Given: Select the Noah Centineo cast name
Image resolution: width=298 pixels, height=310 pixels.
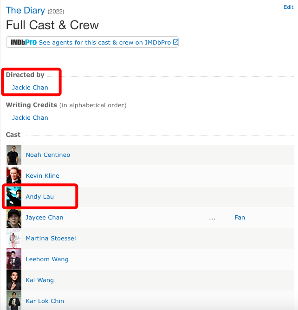Looking at the screenshot, I should (x=48, y=155).
